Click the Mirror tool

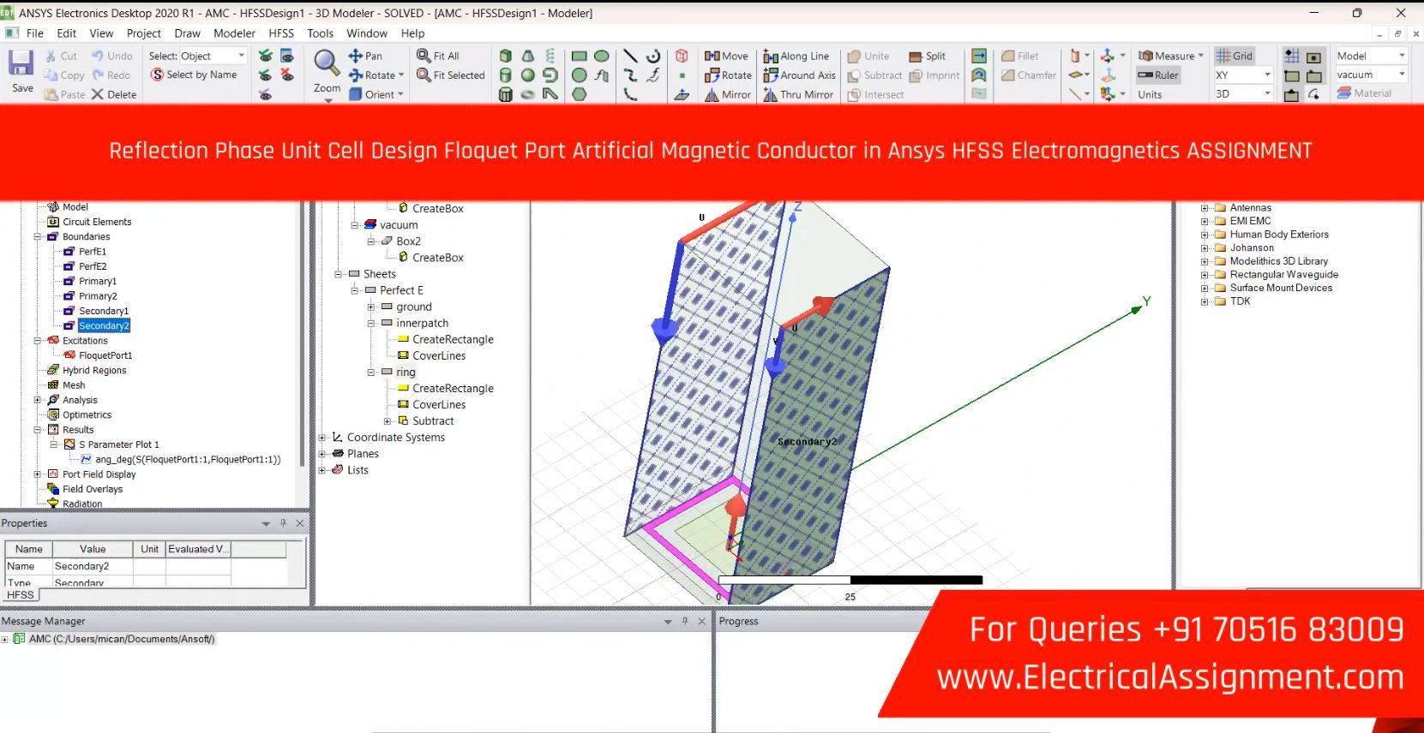tap(727, 94)
